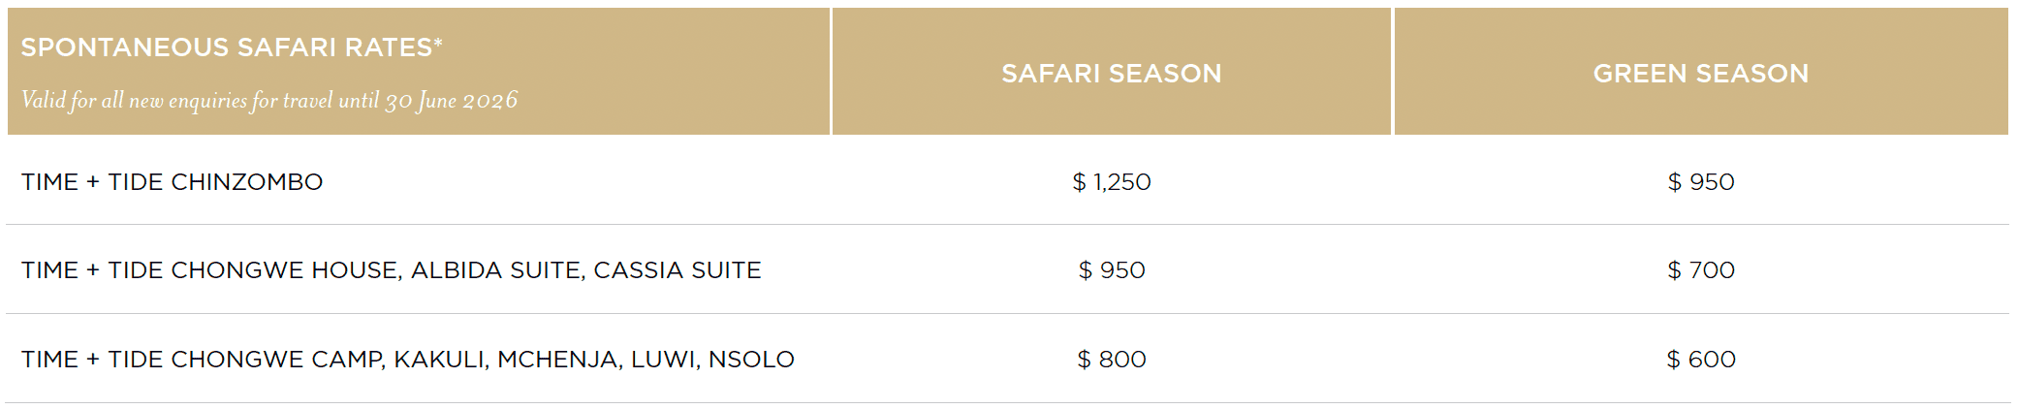This screenshot has width=2018, height=409.
Task: Select the Green Season column header
Action: pos(1700,74)
